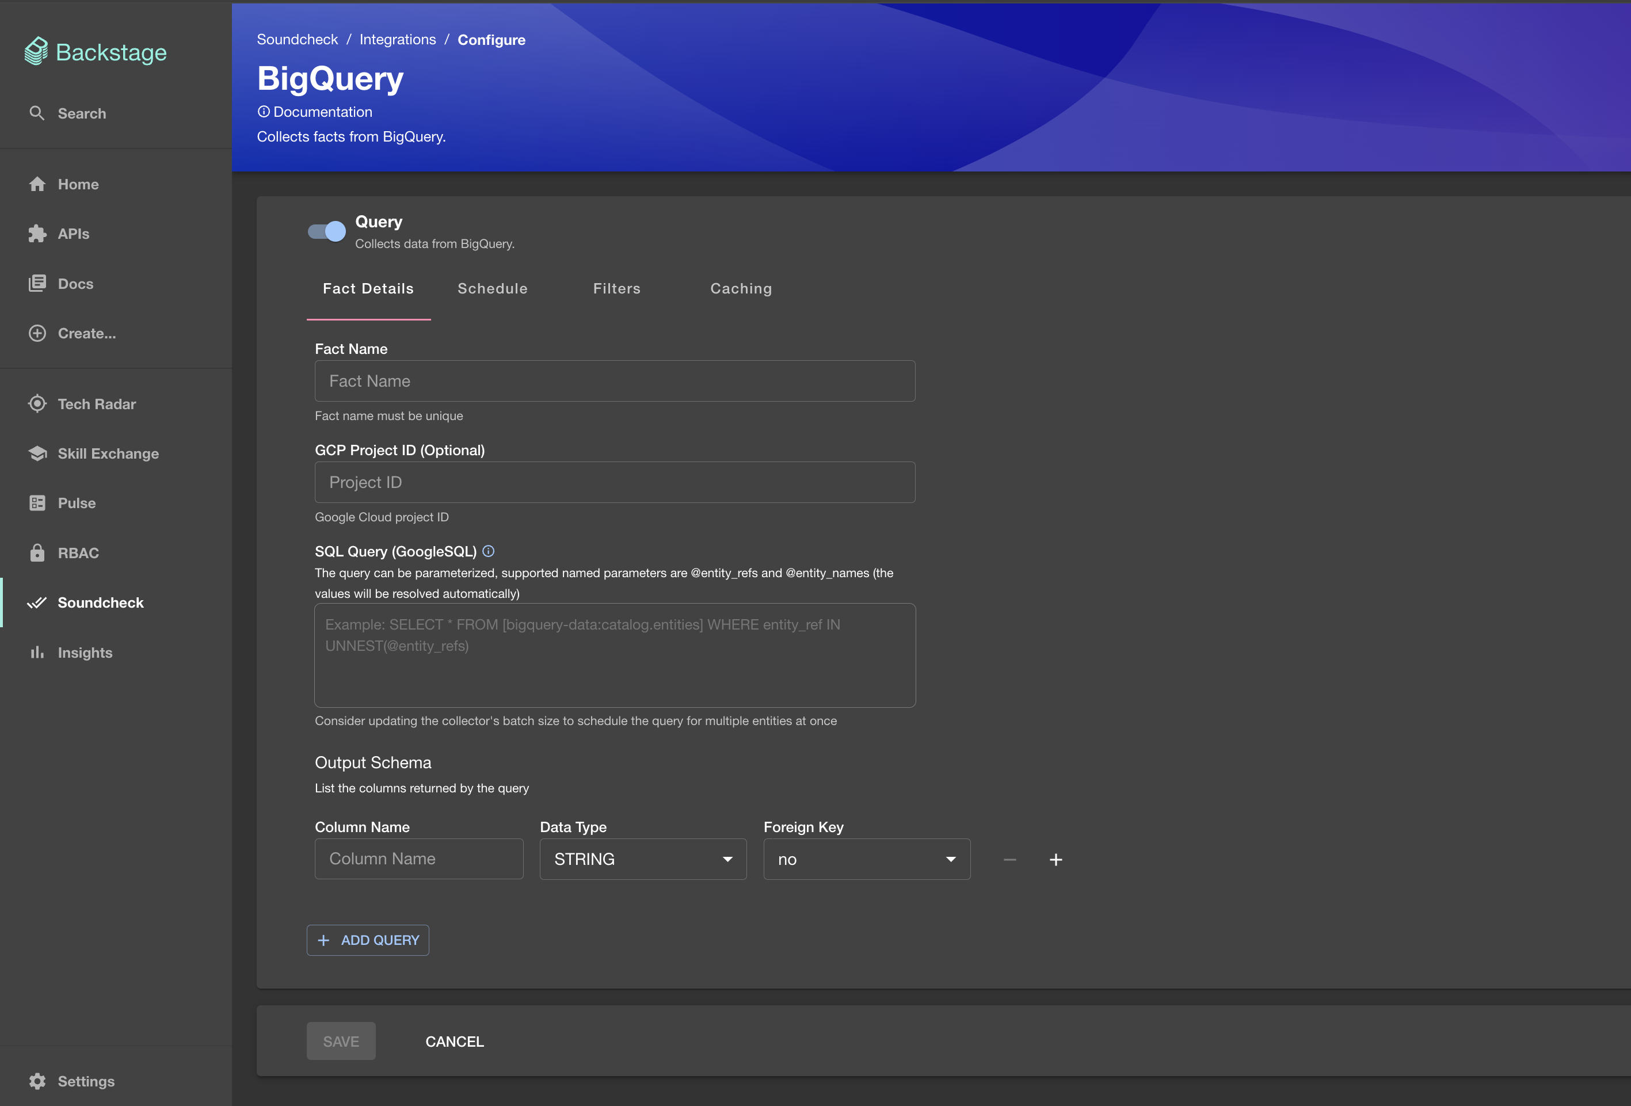Screen dimensions: 1631x1106
Task: Toggle the Foreign Key dropdown to yes
Action: (x=866, y=858)
